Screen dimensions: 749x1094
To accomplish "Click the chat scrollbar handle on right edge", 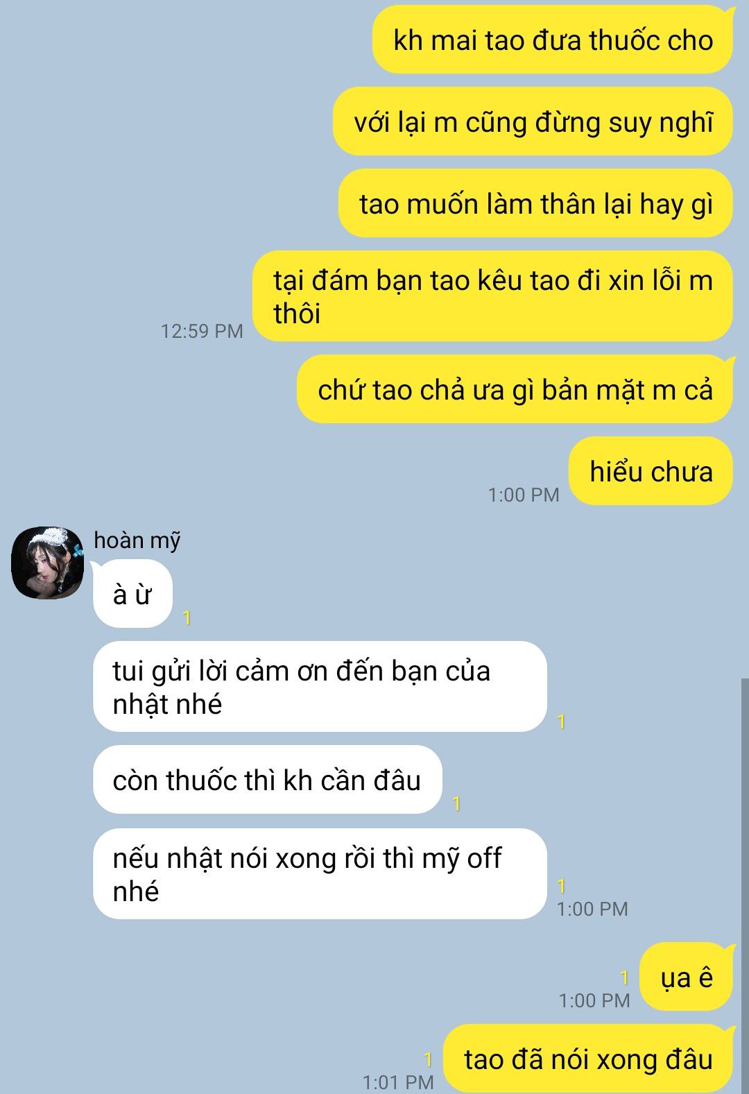I will click(x=745, y=886).
